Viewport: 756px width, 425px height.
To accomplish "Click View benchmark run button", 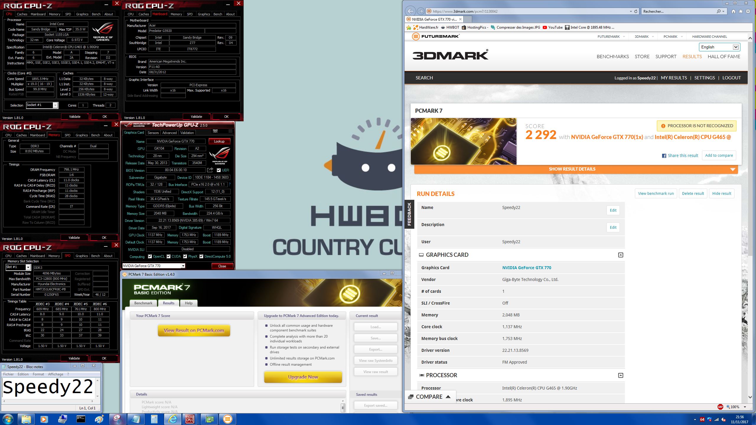I will point(656,194).
